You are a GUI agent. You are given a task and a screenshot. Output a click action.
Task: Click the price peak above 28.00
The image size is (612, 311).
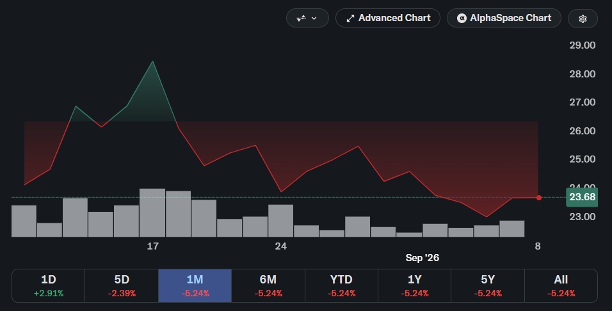152,61
